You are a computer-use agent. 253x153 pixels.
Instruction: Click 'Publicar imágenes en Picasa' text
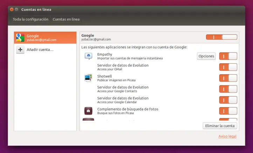(x=116, y=80)
